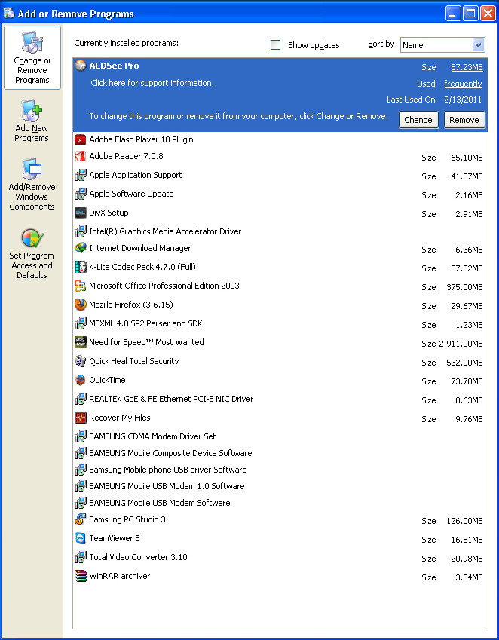Click the 'frequently' usage link

click(463, 84)
